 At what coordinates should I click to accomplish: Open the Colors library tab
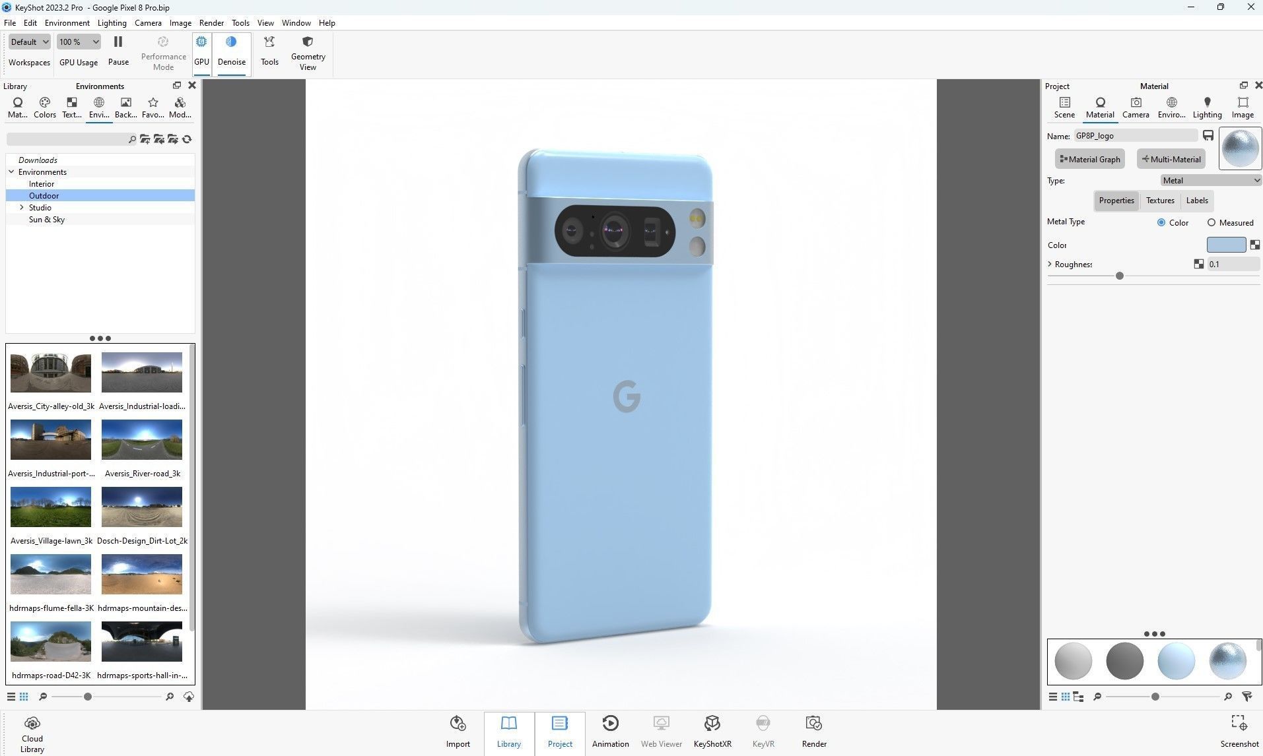coord(45,108)
